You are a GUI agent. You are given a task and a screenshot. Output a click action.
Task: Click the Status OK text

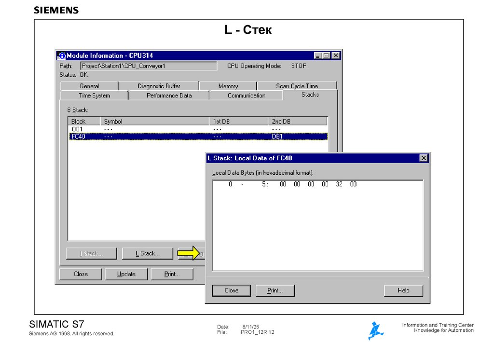tap(74, 75)
